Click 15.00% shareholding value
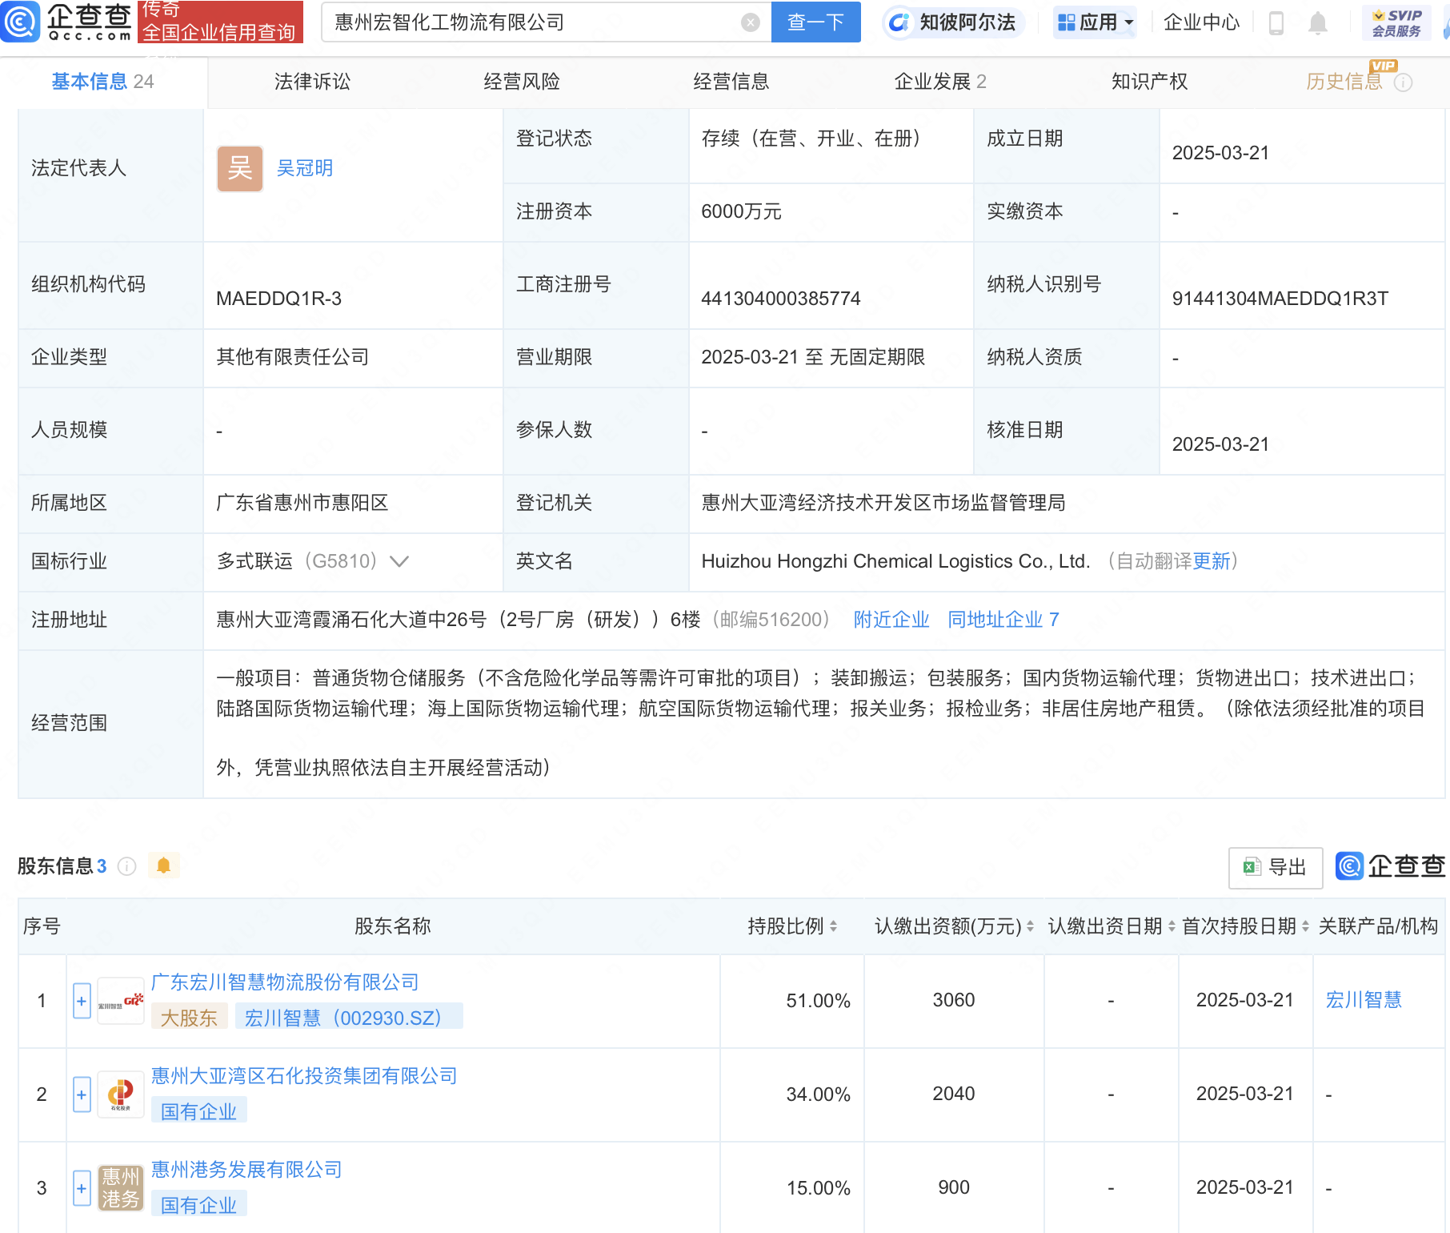The height and width of the screenshot is (1233, 1450). (818, 1188)
